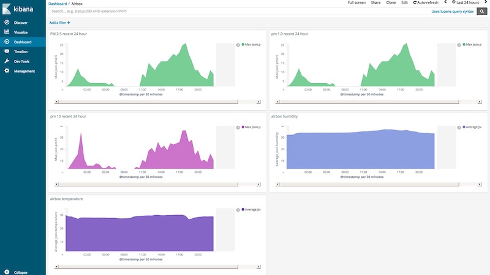Toggle legend on airbox temperature chart
This screenshot has width=490, height=275.
pyautogui.click(x=238, y=210)
